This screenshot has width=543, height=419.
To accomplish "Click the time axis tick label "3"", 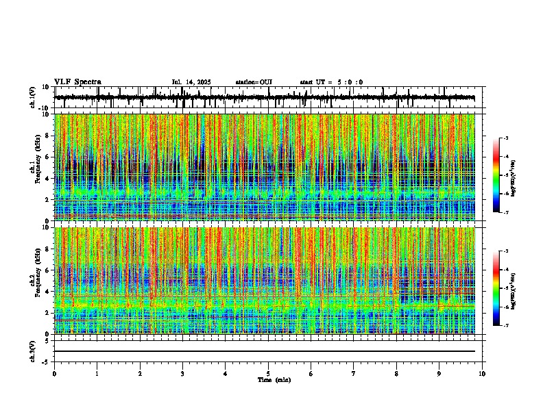I will (x=182, y=374).
